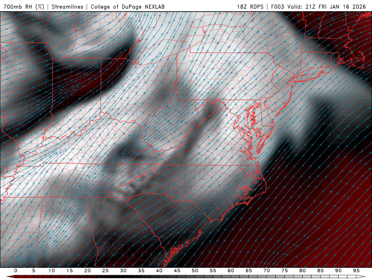Image resolution: width=372 pixels, height=279 pixels.
Task: Click the '18Z RDPS' model run label
Action: tap(250, 7)
